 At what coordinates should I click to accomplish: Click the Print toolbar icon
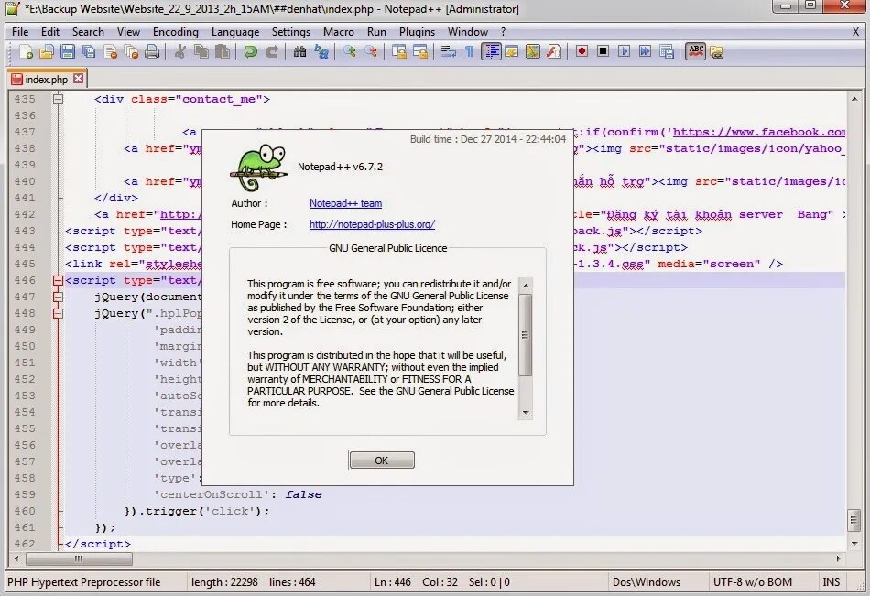point(152,52)
